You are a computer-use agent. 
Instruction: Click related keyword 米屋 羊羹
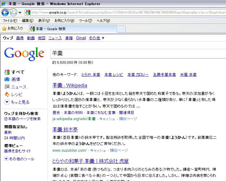[x=188, y=75]
